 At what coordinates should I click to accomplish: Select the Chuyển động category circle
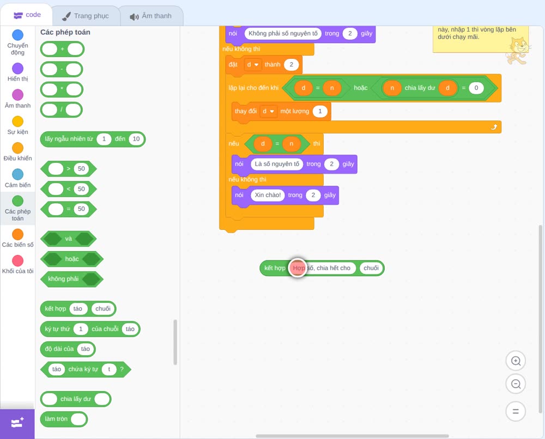coord(18,35)
